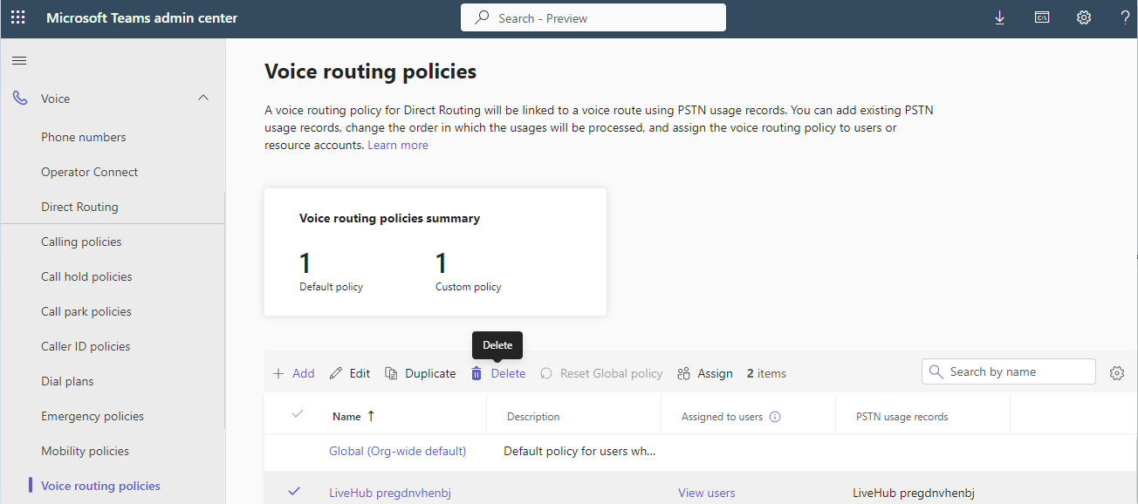Click the Voice phone icon in sidebar

tap(20, 99)
